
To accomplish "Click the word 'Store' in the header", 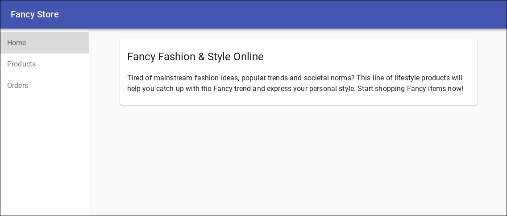I will (48, 15).
